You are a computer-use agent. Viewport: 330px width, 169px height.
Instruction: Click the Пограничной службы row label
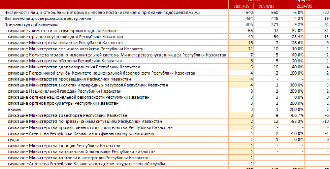(101, 73)
